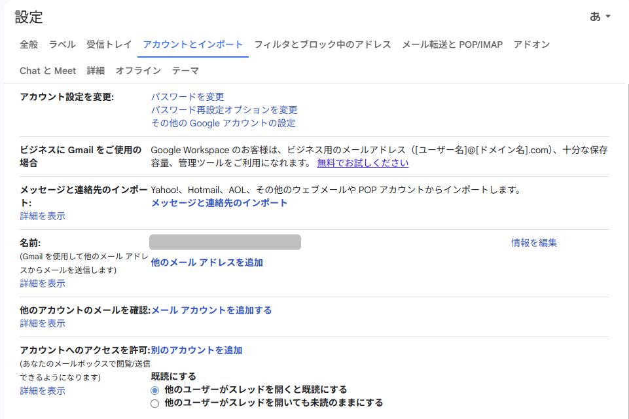
Task: Open the ラベル settings tab
Action: click(x=62, y=45)
